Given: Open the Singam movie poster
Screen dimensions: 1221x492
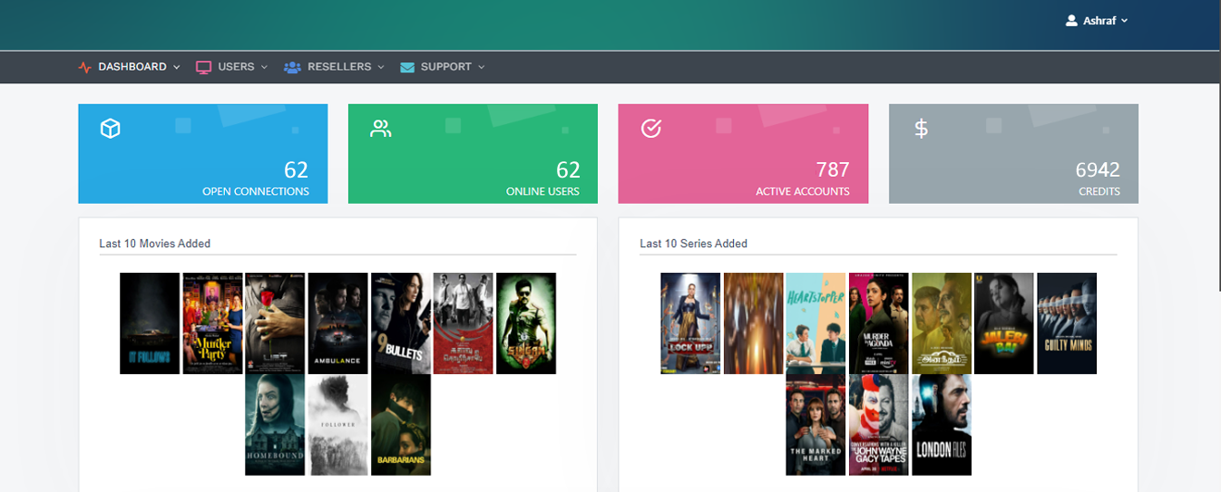Looking at the screenshot, I should click(526, 323).
